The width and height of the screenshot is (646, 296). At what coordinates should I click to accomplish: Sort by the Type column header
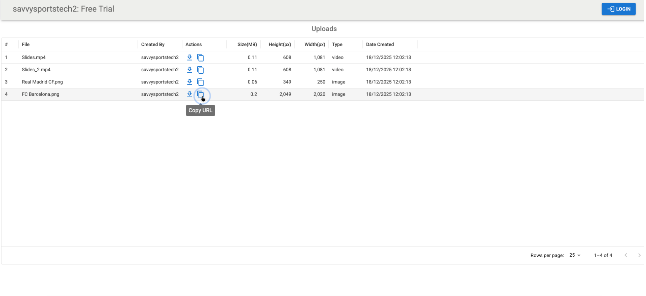(337, 44)
